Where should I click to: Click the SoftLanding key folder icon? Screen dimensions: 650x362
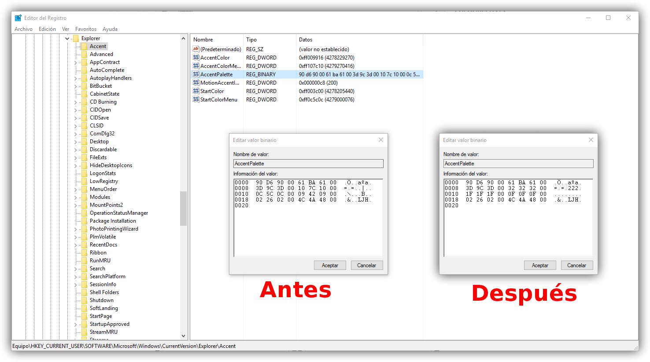tap(84, 308)
